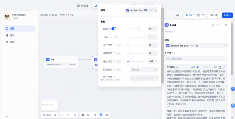Open the 发布 publish dropdown

click(x=227, y=15)
